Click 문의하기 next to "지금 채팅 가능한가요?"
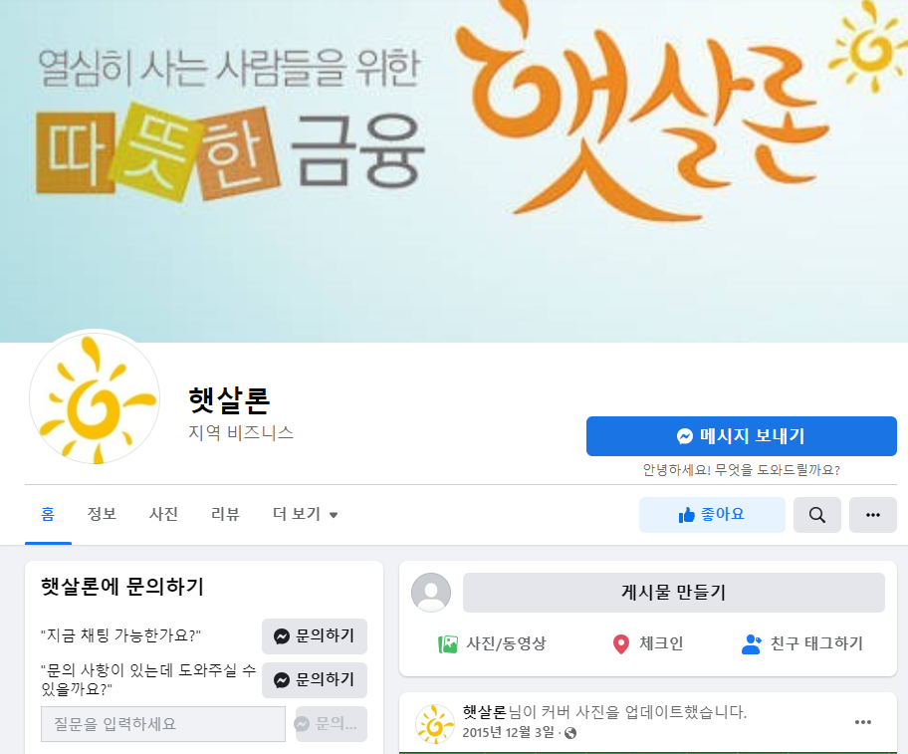This screenshot has width=908, height=754. pyautogui.click(x=315, y=635)
